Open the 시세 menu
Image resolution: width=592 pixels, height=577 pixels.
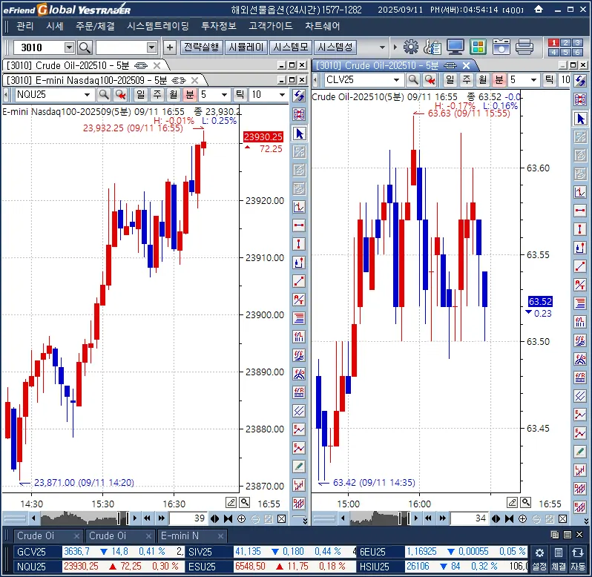[x=55, y=26]
